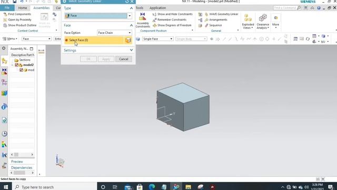
Task: Click the Descriptive Part Name column header
Action: (x=23, y=55)
